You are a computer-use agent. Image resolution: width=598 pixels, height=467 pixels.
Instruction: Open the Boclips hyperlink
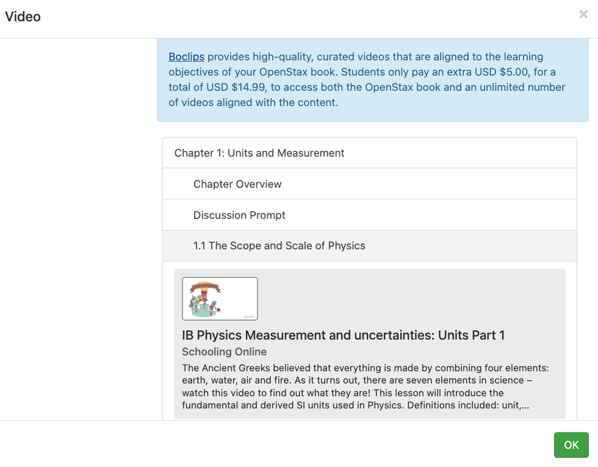pos(185,56)
